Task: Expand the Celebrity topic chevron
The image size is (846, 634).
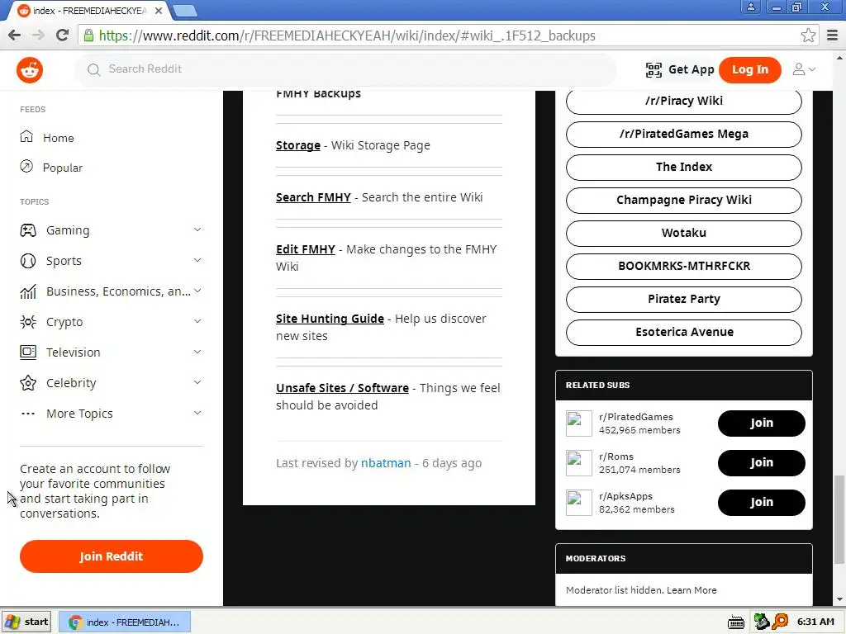Action: tap(197, 382)
